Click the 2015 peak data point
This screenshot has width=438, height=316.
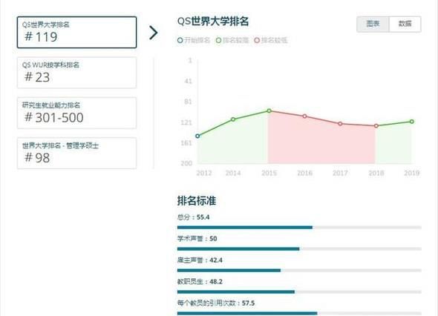point(269,111)
